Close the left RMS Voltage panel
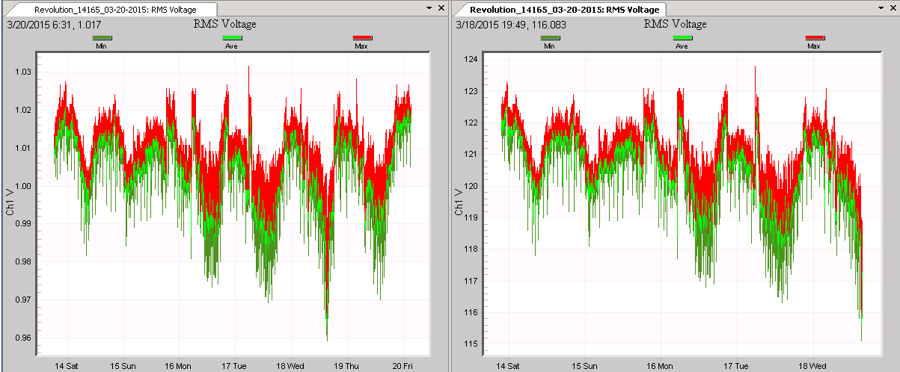Image resolution: width=900 pixels, height=372 pixels. [x=441, y=7]
